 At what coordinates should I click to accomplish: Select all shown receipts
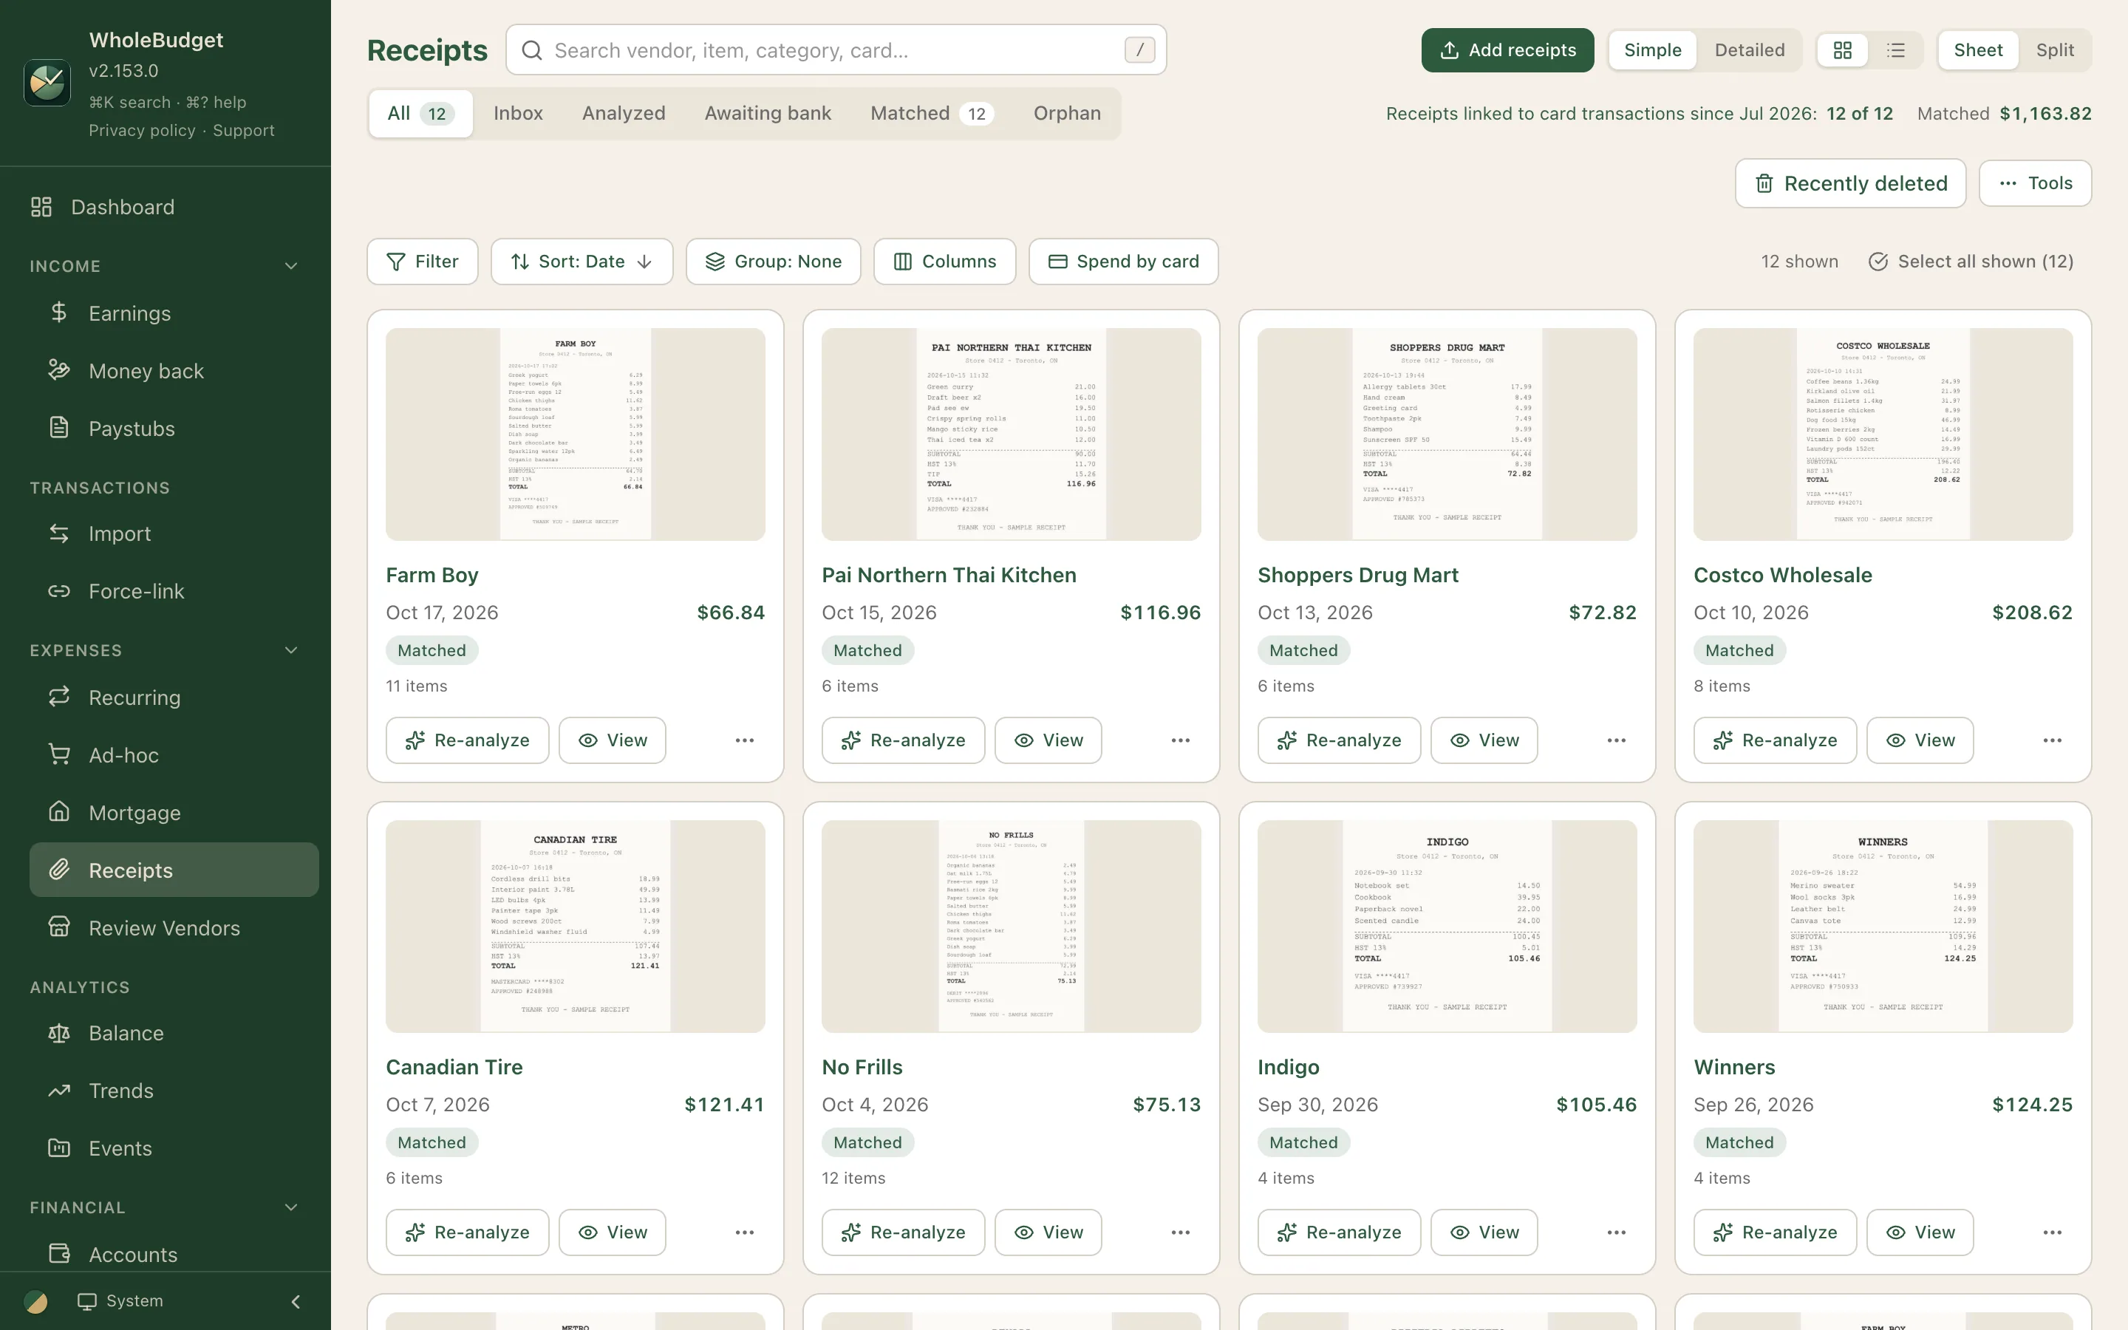pos(1971,262)
